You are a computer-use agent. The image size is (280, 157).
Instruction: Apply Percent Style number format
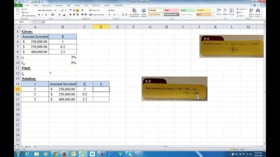point(115,14)
